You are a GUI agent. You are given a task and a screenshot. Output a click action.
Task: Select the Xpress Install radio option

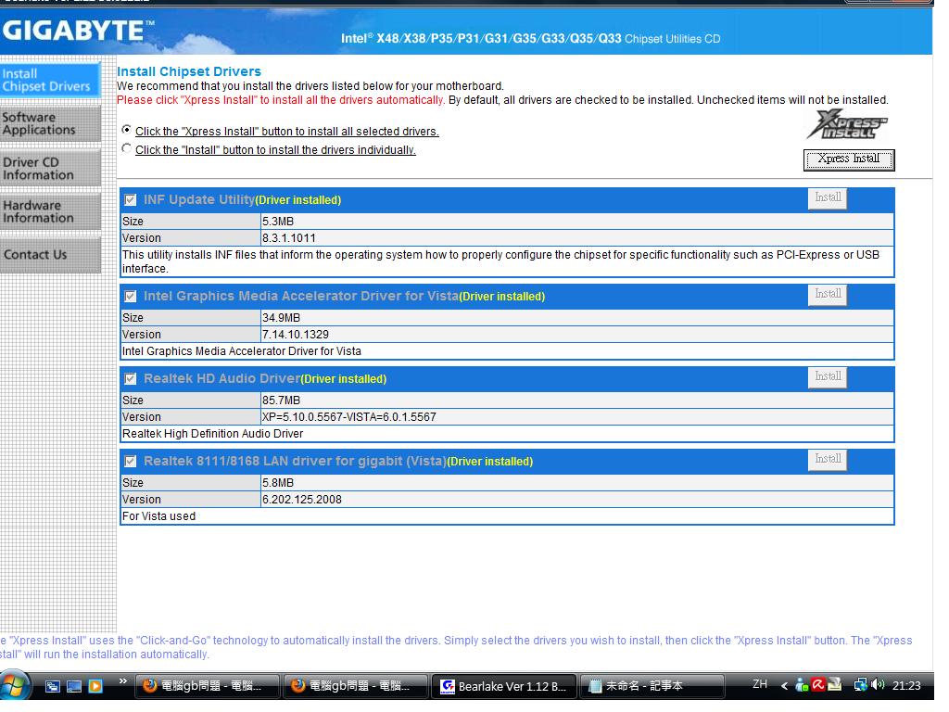coord(127,131)
